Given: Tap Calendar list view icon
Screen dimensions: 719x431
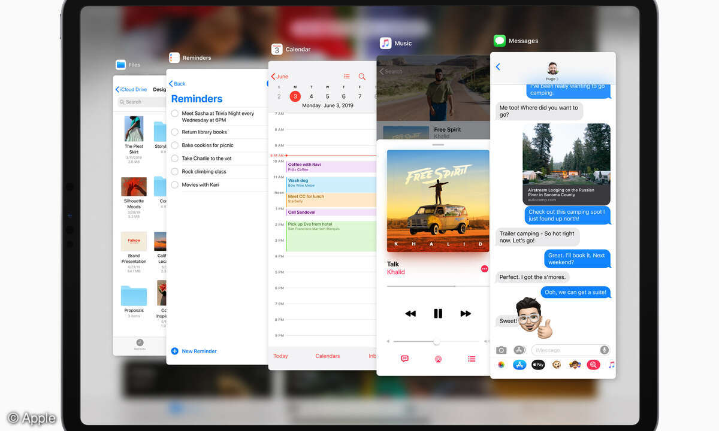Looking at the screenshot, I should (346, 77).
